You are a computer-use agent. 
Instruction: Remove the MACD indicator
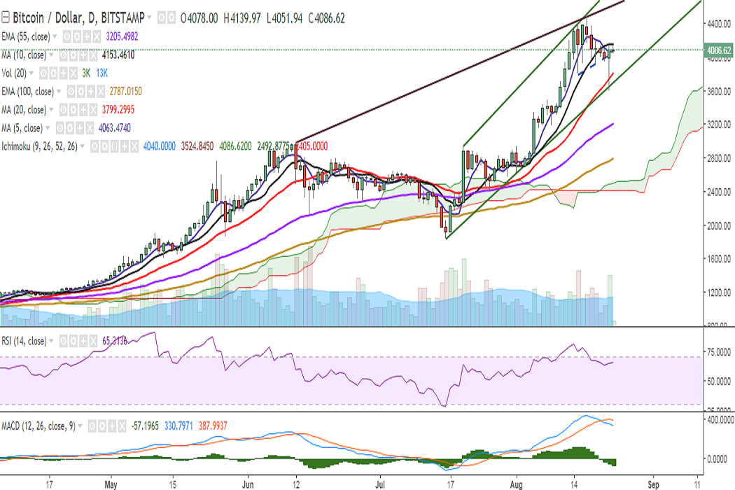click(122, 426)
